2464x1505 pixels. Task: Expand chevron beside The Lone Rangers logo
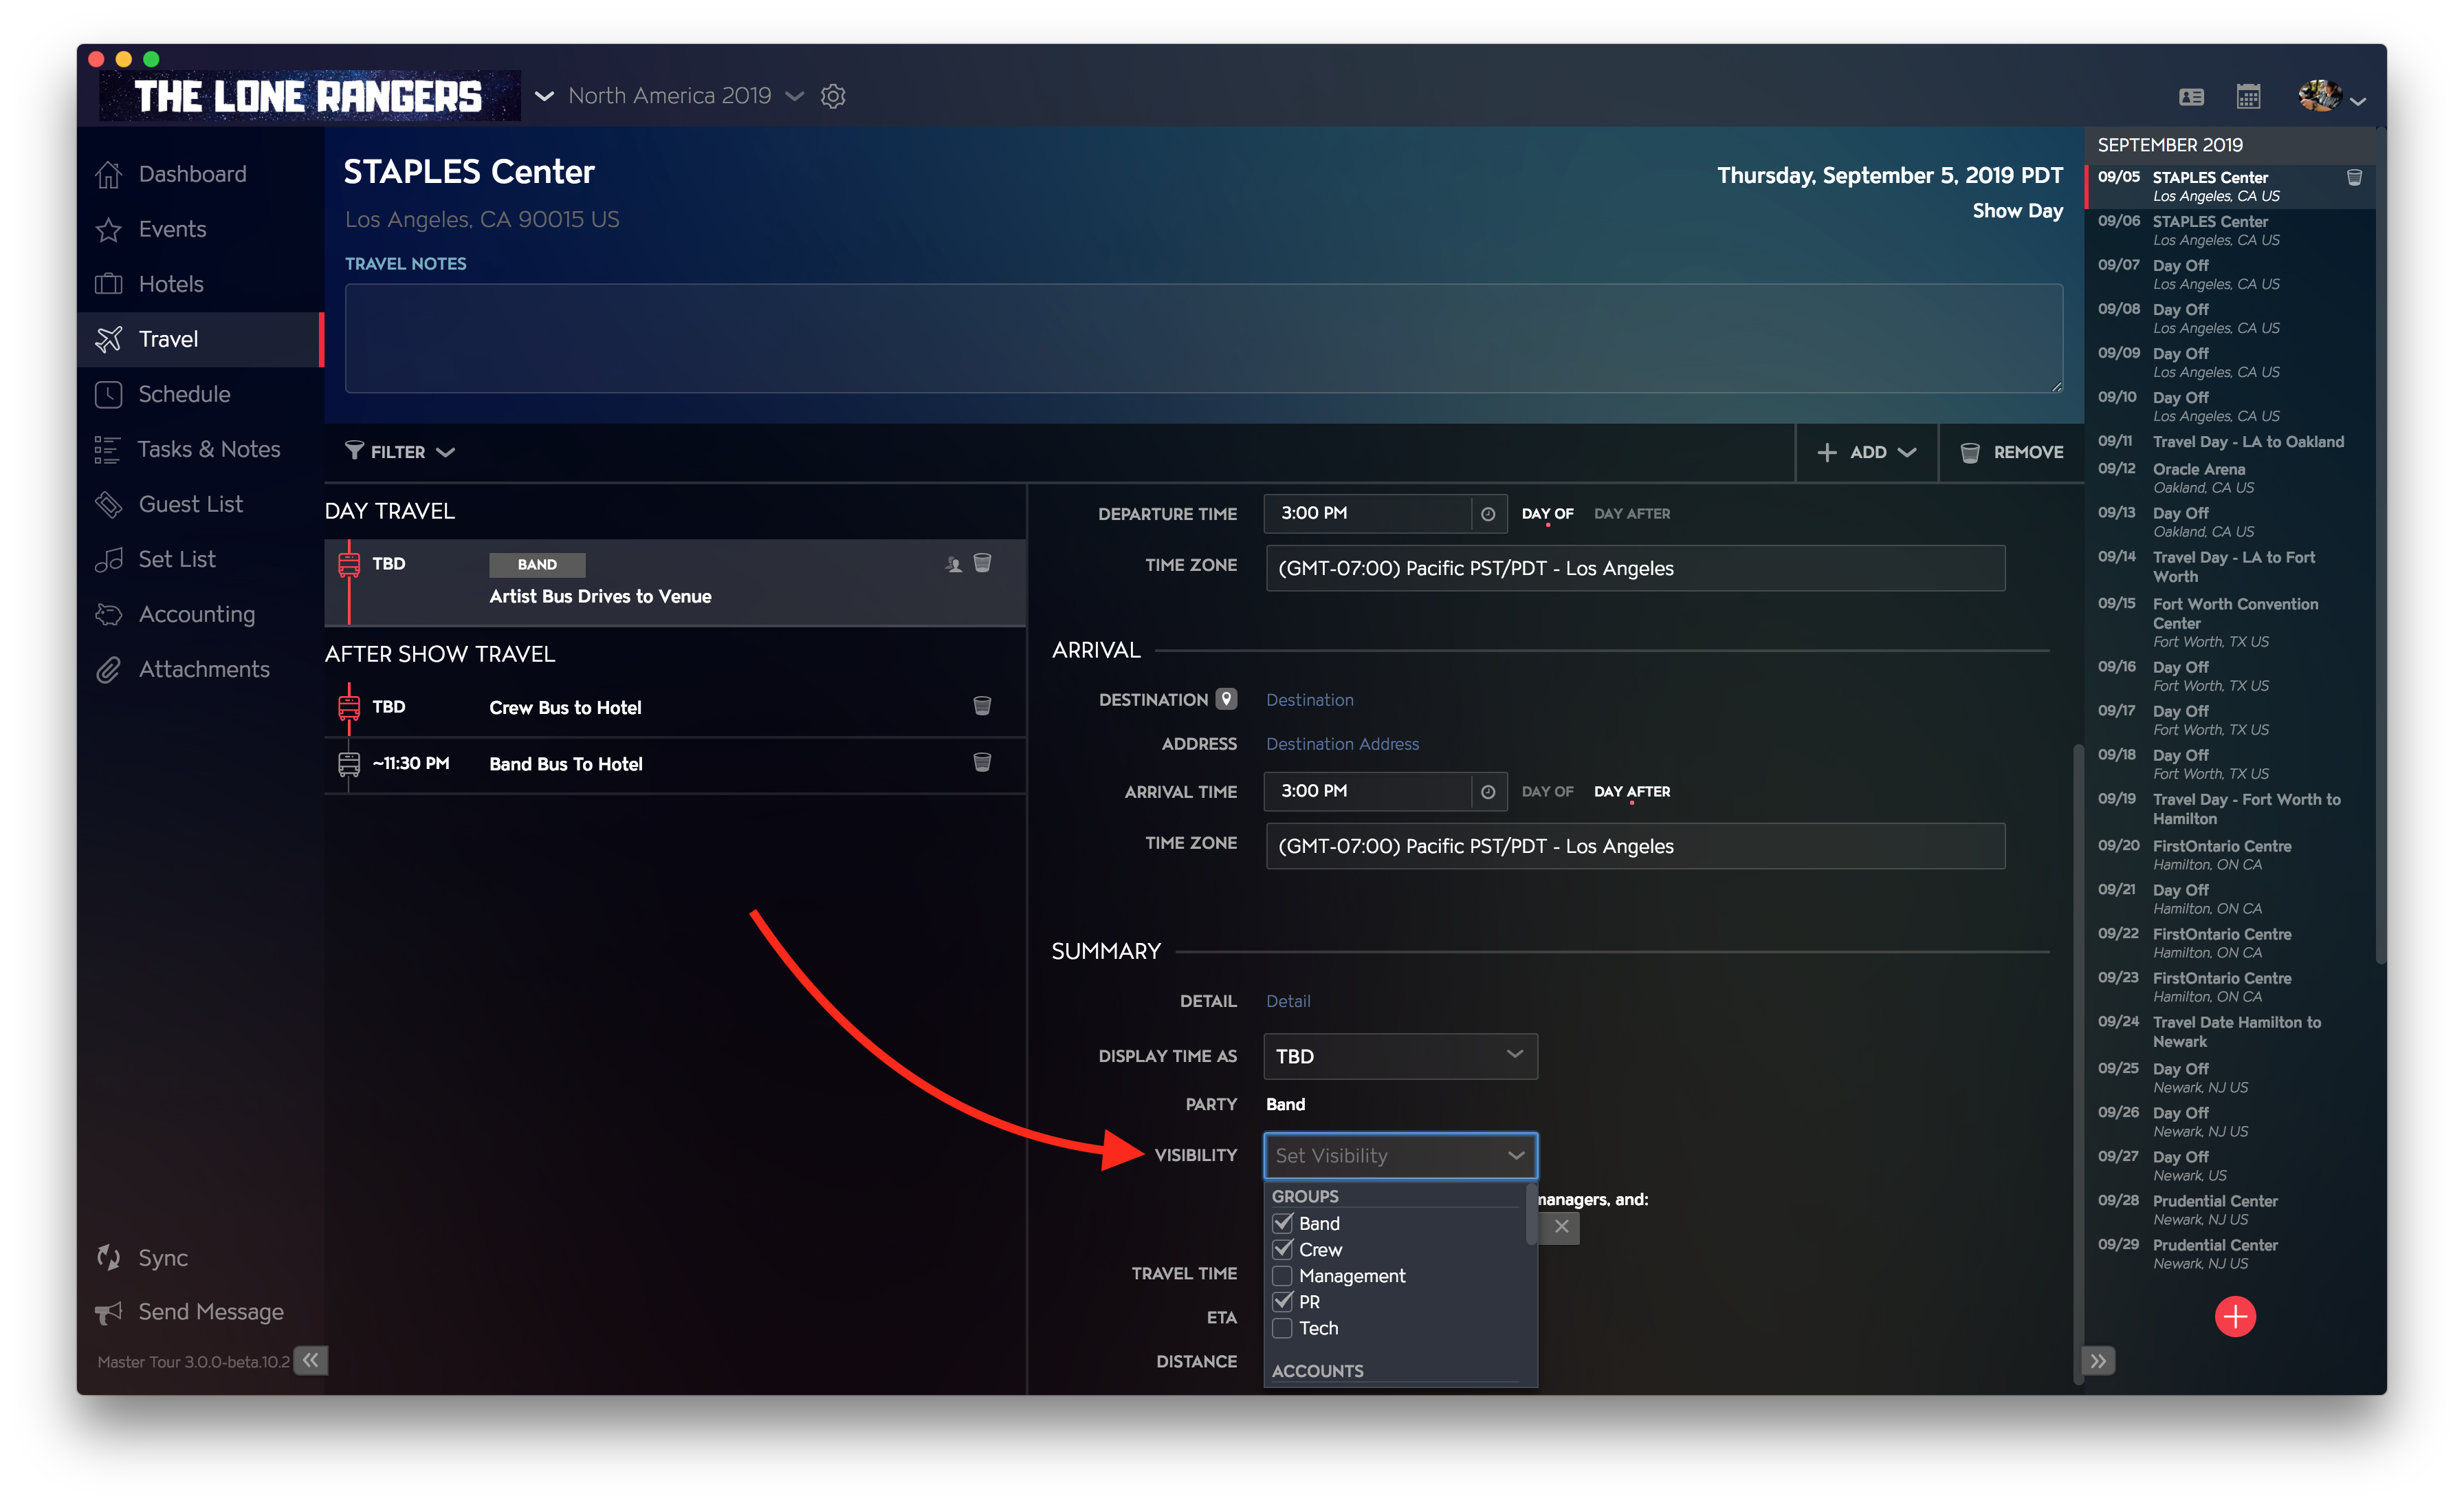[x=544, y=96]
